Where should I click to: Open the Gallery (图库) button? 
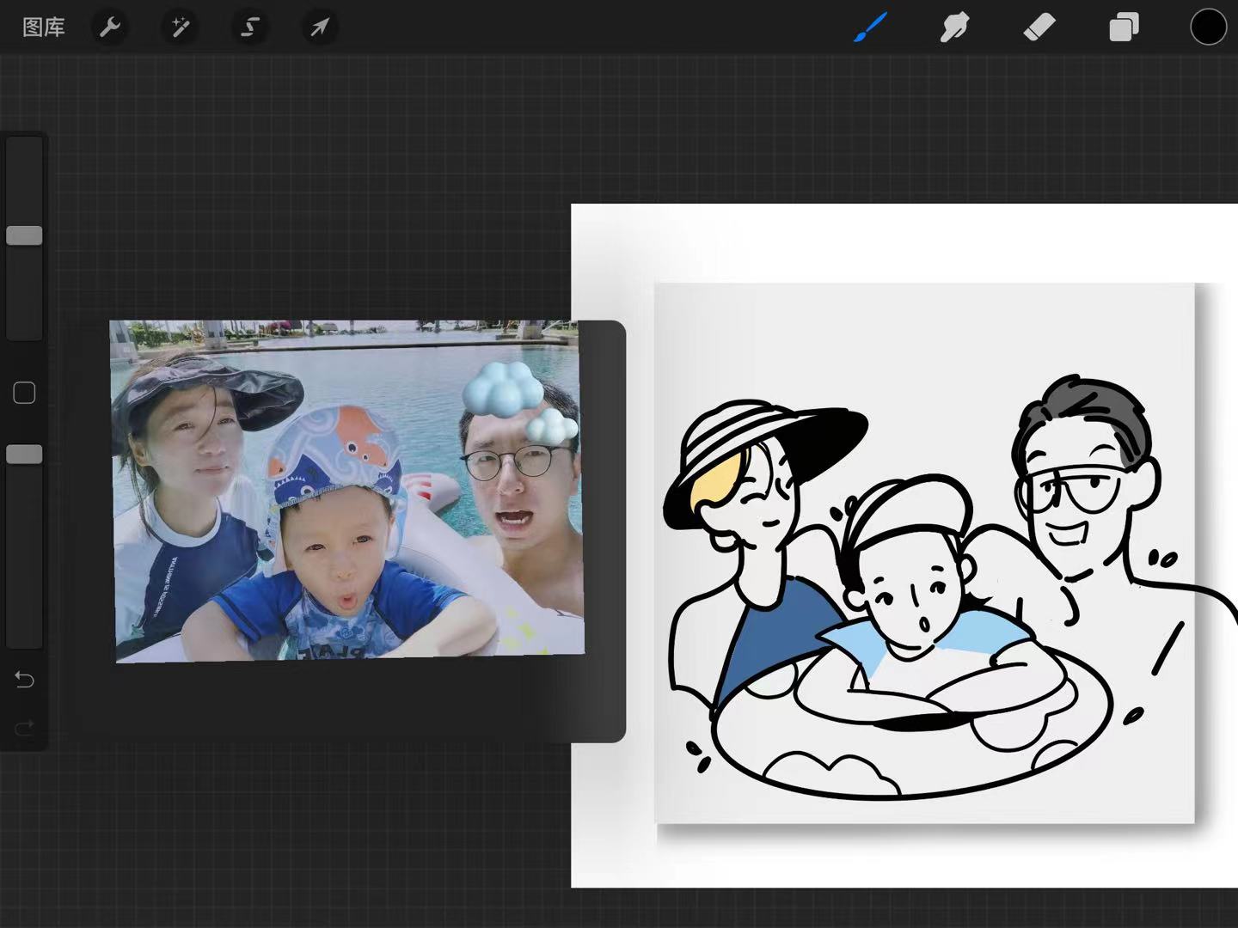pyautogui.click(x=43, y=27)
